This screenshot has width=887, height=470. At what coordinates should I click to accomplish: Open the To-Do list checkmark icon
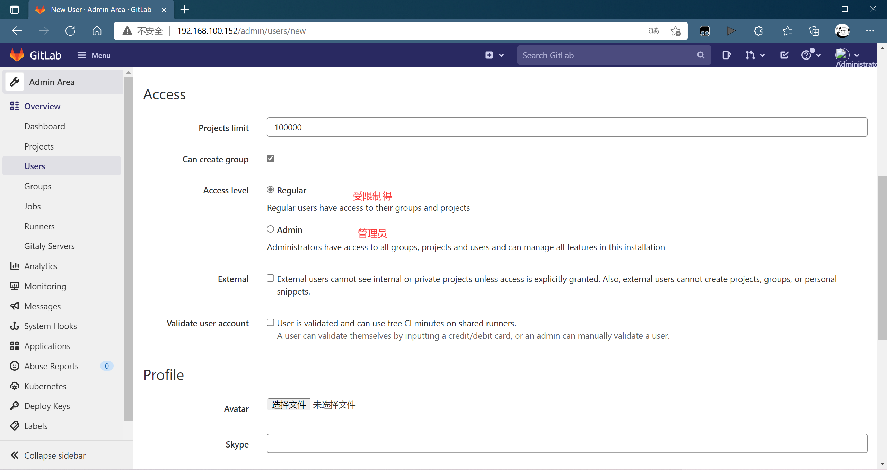click(x=784, y=55)
